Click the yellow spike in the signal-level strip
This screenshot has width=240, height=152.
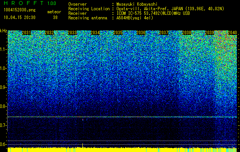coord(83,146)
